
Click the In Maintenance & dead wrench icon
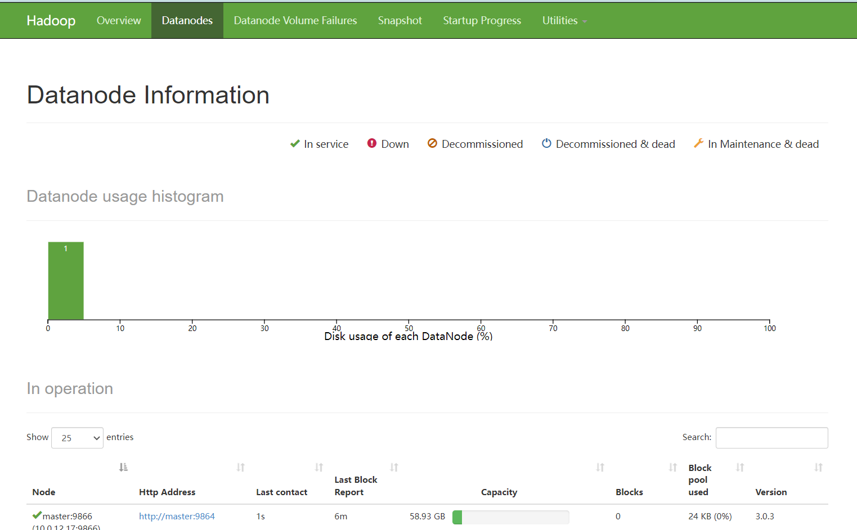point(698,143)
